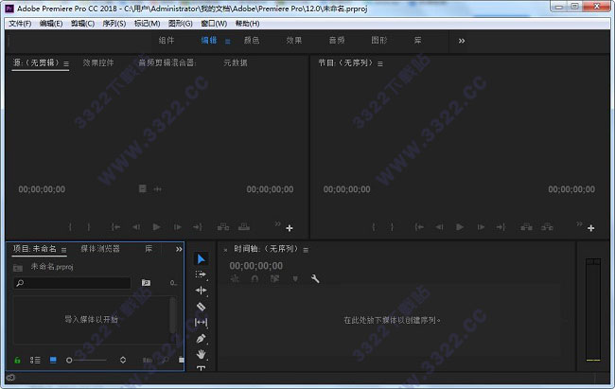Step back one frame in Source monitor
Screen dimensions: 615x389
136,227
